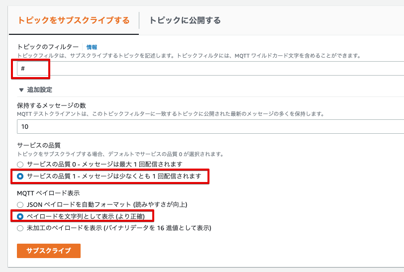The image size is (404, 272).
Task: Focus the topic filter field containing #
Action: (x=210, y=69)
